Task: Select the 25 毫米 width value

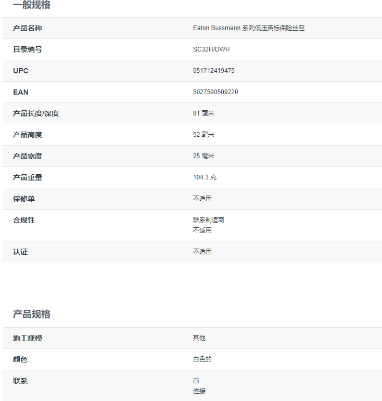Action: click(203, 156)
